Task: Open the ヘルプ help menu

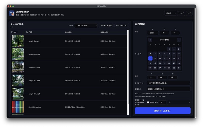Action: tap(181, 13)
